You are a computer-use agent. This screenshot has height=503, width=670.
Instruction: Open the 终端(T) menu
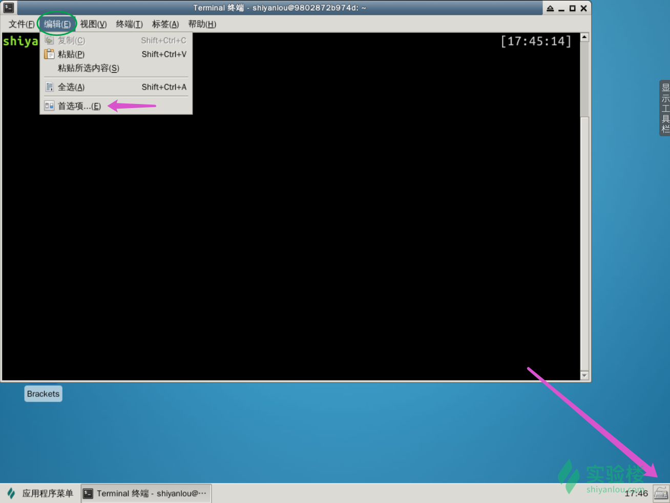tap(129, 24)
